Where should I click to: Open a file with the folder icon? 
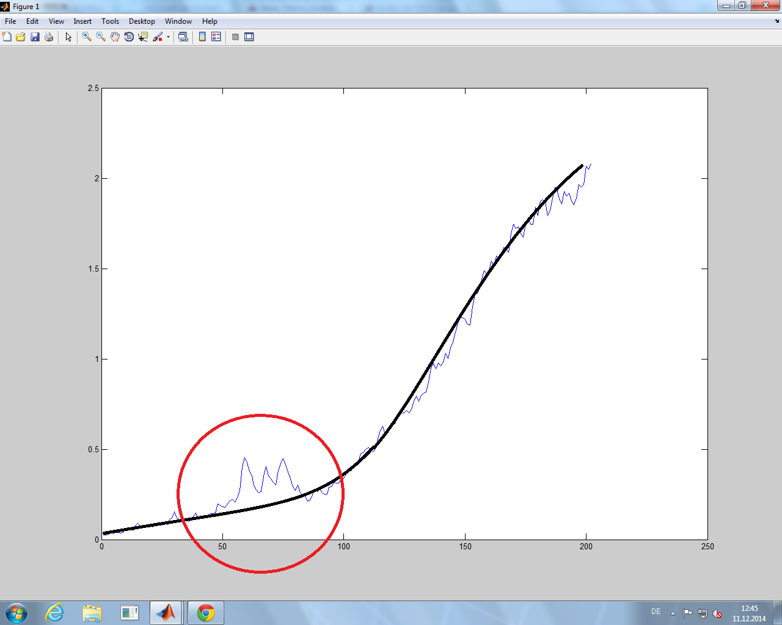pyautogui.click(x=21, y=37)
